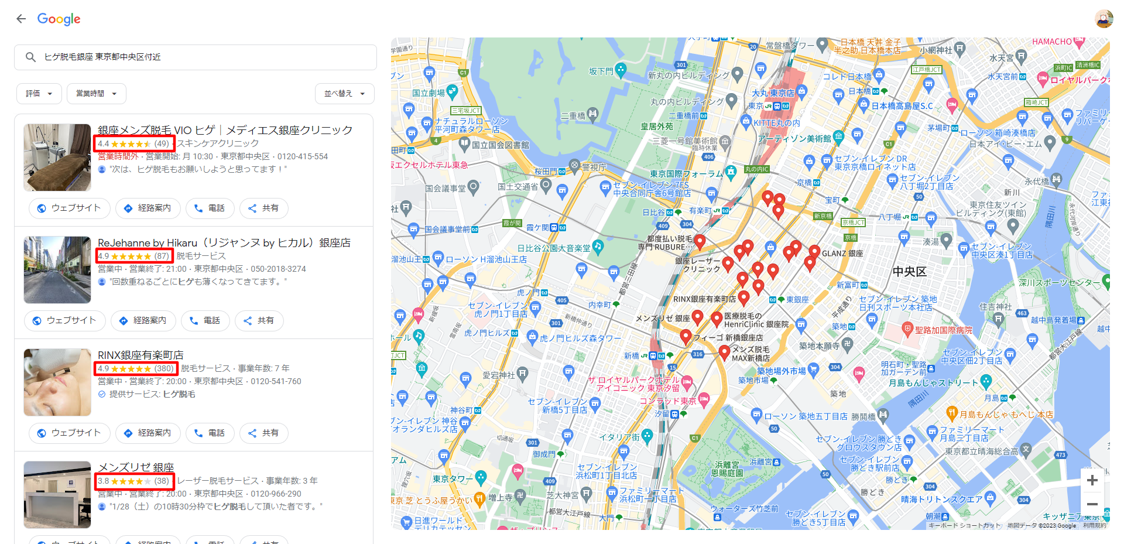Get 経路案内 directions to RINX銀座有楽町店
The width and height of the screenshot is (1124, 544).
click(148, 433)
